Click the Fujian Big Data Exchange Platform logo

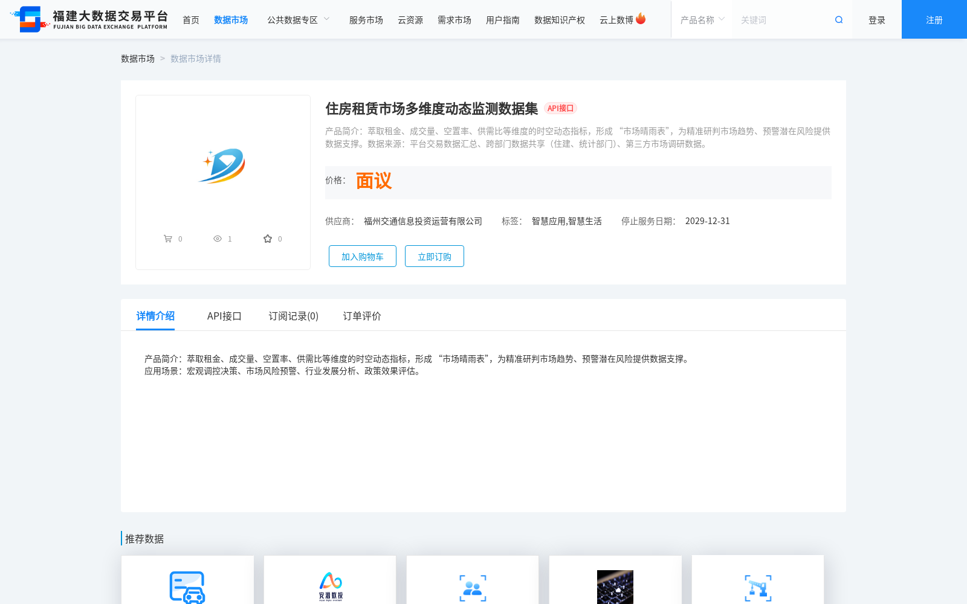(x=89, y=19)
